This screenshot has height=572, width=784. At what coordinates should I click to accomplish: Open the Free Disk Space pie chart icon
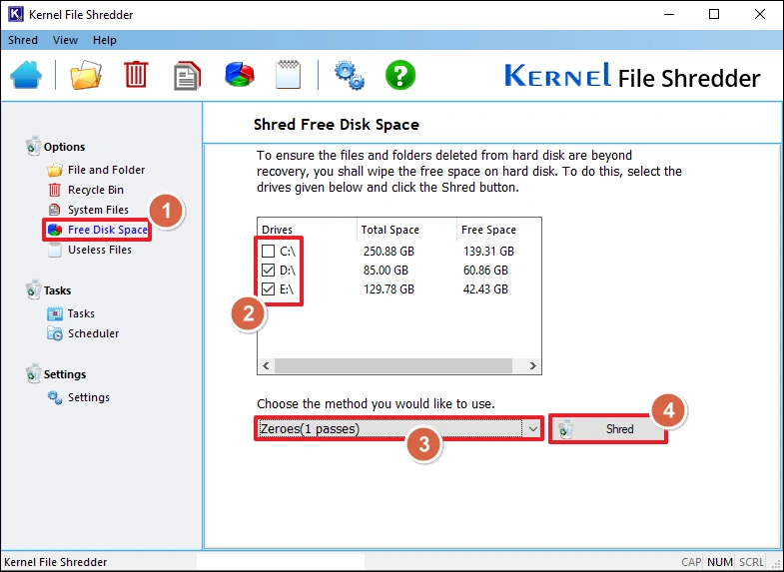pos(239,76)
